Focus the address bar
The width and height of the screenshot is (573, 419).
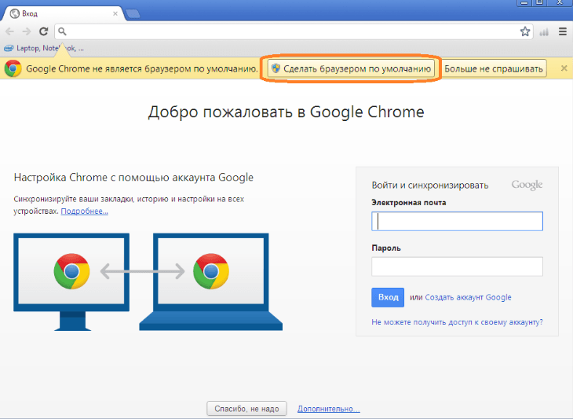(x=294, y=31)
